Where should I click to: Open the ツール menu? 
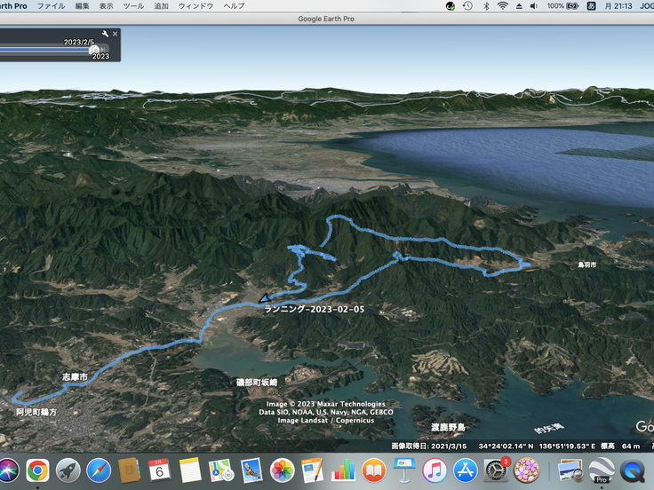tap(133, 5)
